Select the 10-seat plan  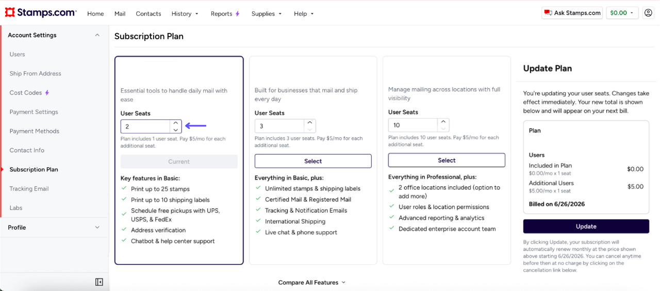(x=447, y=160)
